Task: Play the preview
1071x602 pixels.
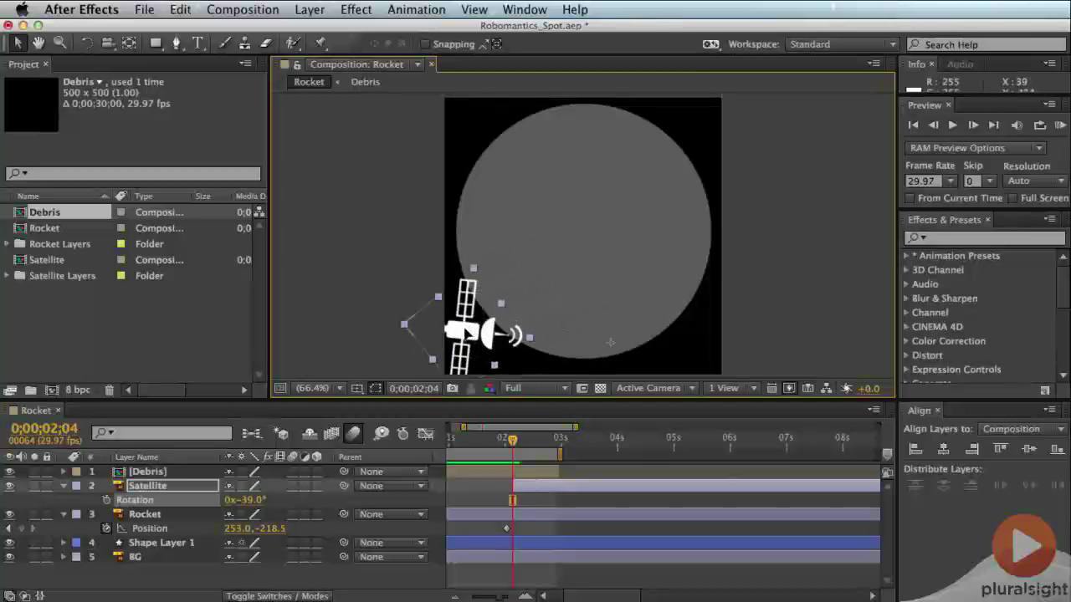Action: (x=952, y=125)
